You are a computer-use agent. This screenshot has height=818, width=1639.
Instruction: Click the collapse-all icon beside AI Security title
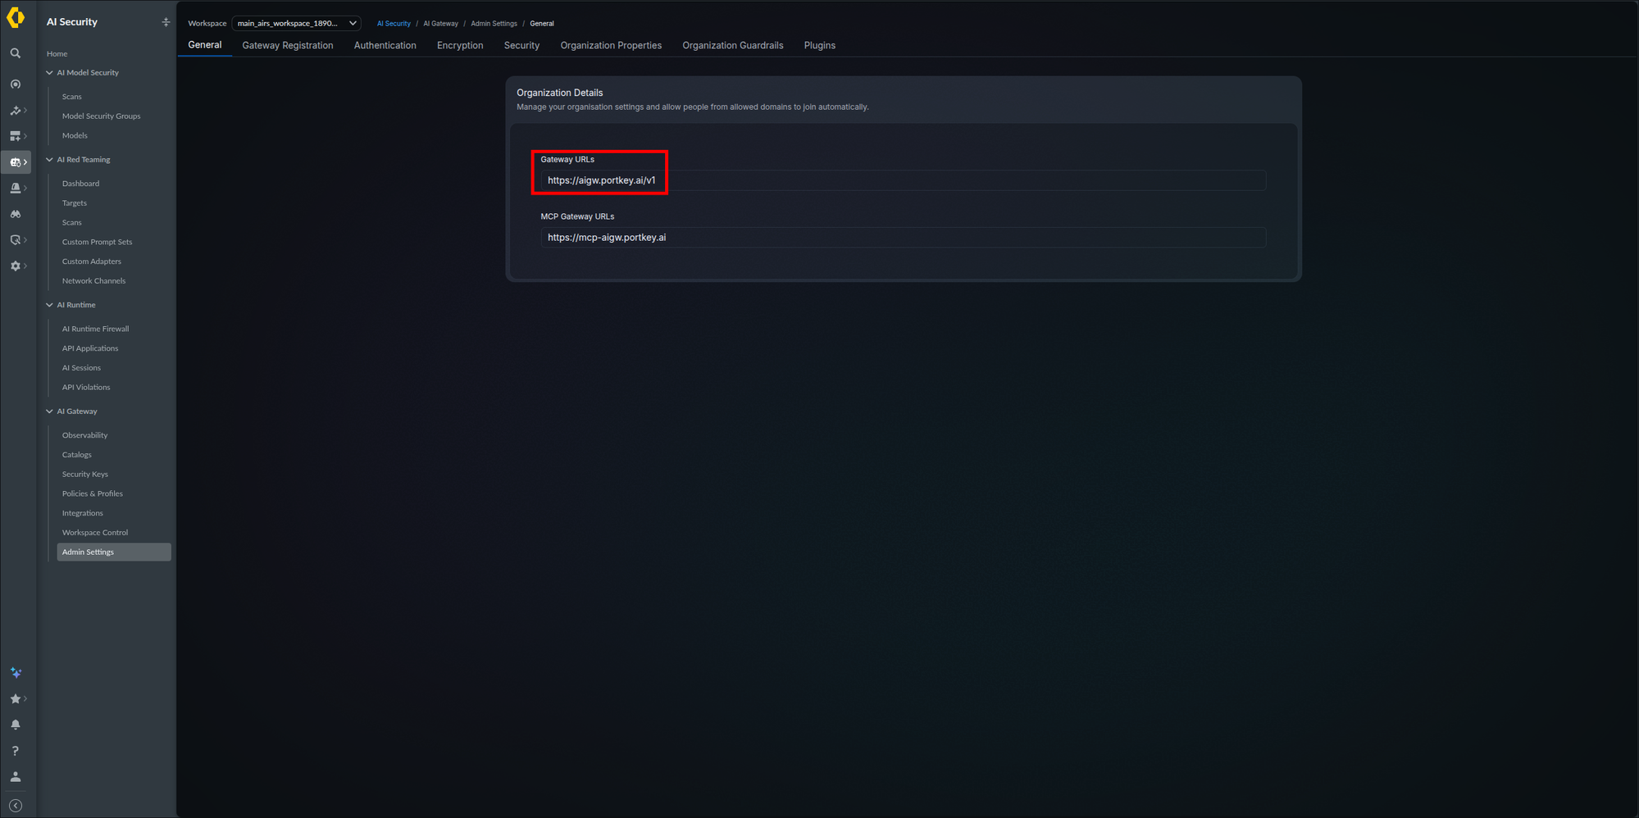click(166, 22)
